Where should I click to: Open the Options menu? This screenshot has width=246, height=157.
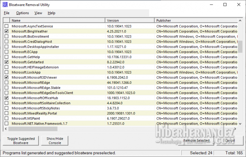22,13
